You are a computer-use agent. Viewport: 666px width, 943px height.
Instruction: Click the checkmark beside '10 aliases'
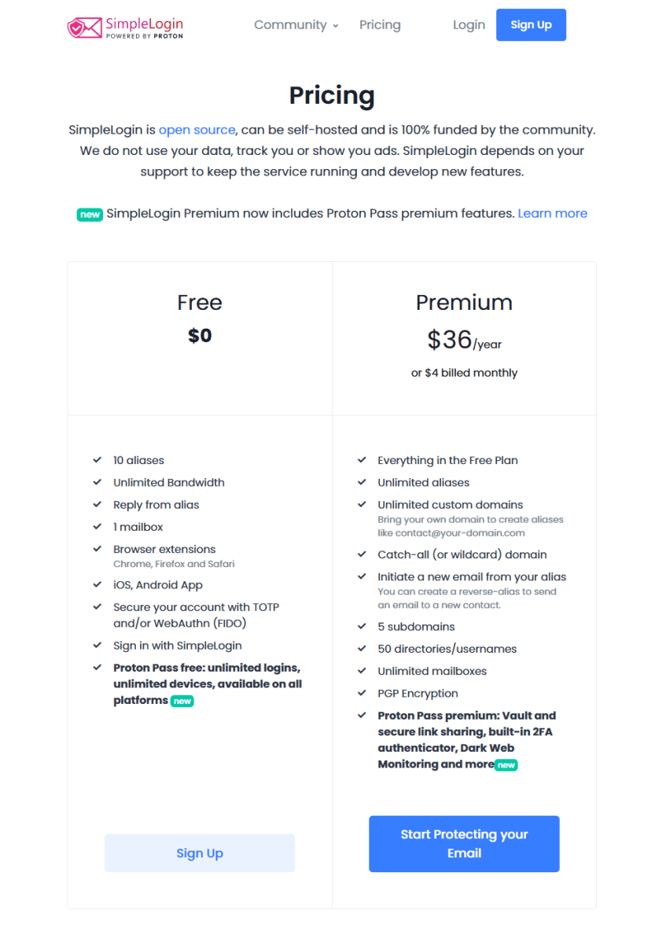pos(98,459)
